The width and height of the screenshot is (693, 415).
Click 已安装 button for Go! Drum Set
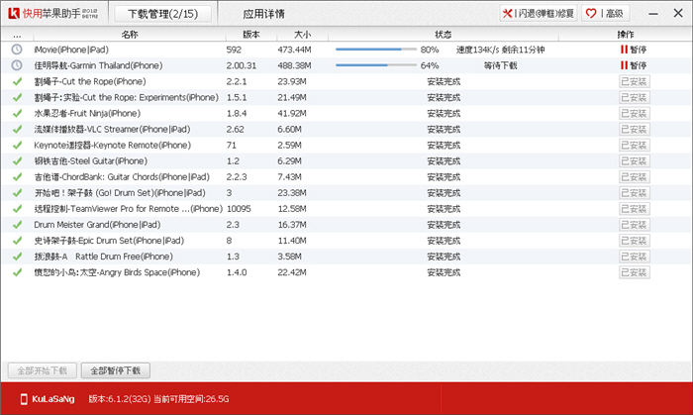tap(635, 193)
